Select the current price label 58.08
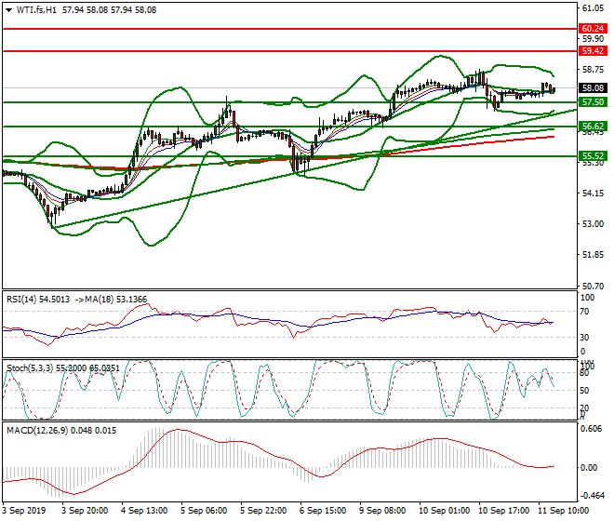Viewport: 614px width, 521px height. pos(593,88)
